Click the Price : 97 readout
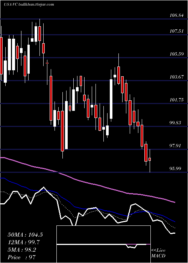Image resolution: width=188 pixels, height=263 pixels. pyautogui.click(x=21, y=257)
